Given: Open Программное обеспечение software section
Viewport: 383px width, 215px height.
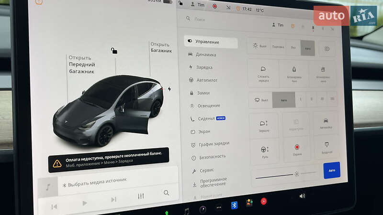Looking at the screenshot, I should click(x=210, y=183).
